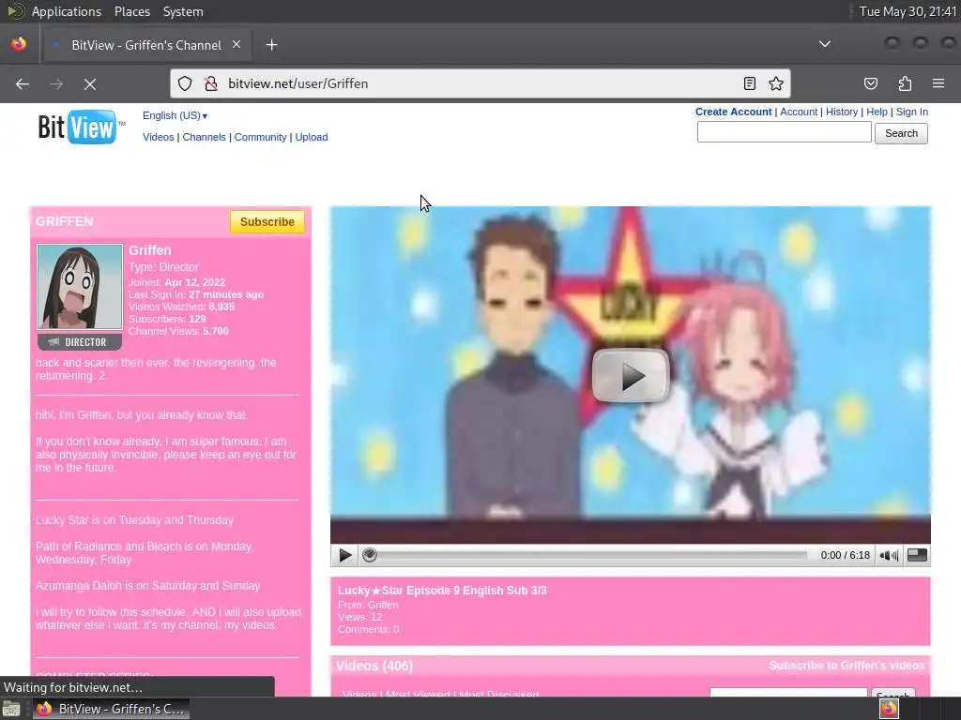The image size is (961, 720).
Task: Expand the list all tabs chevron
Action: pyautogui.click(x=825, y=44)
